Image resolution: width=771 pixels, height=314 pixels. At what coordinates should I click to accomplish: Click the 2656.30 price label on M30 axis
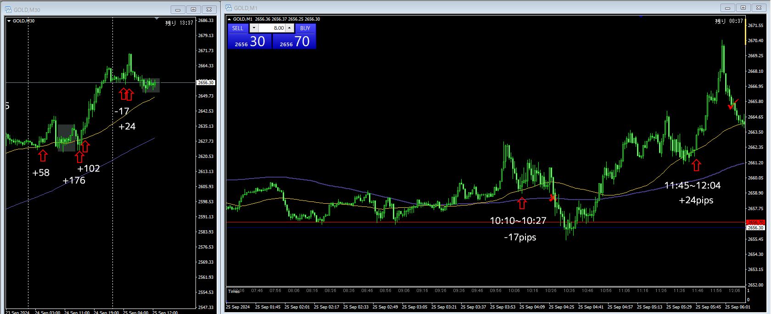[x=206, y=82]
